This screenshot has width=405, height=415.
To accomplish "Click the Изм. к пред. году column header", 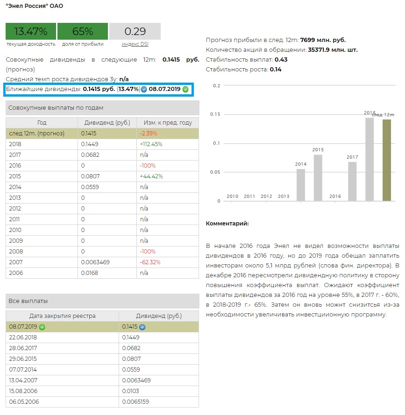I will (x=167, y=123).
